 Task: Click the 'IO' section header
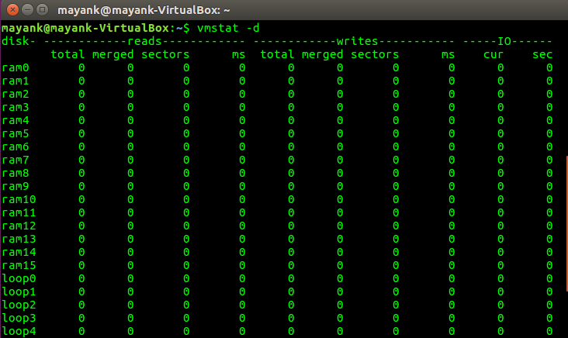tap(504, 41)
